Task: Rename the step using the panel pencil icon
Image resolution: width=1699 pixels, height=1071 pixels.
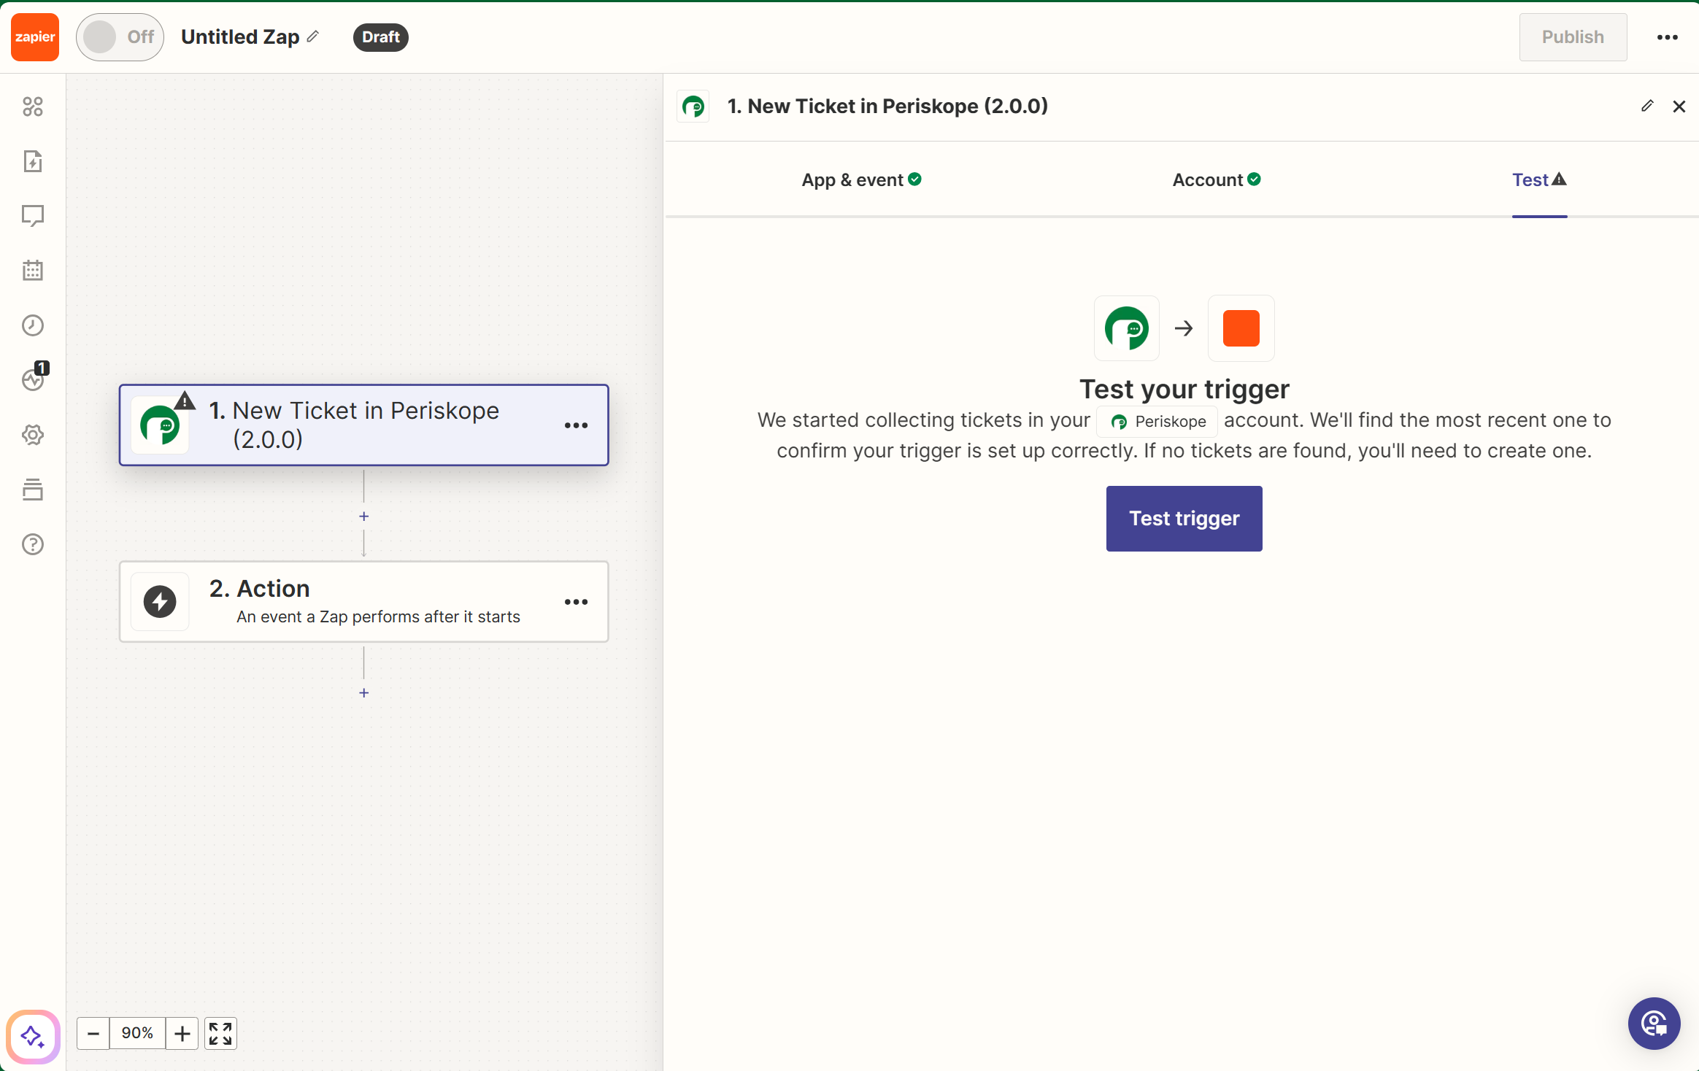Action: click(x=1647, y=106)
